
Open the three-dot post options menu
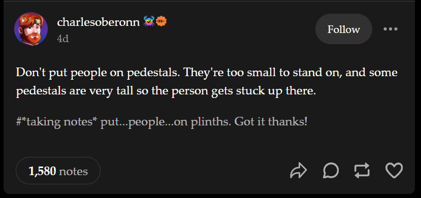pos(391,29)
